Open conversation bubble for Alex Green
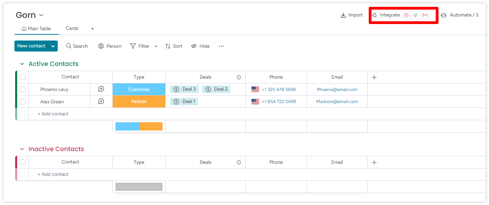The image size is (489, 205). pyautogui.click(x=101, y=101)
